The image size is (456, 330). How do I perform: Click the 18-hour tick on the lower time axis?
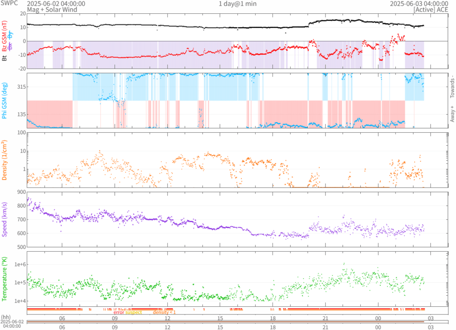tap(273, 327)
